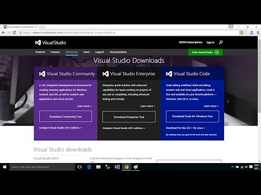Image resolution: width=261 pixels, height=195 pixels.
Task: Reload the page with the refresh icon
Action: point(15,32)
